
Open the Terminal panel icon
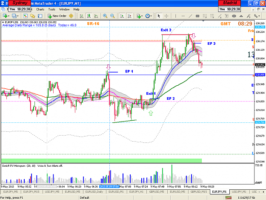point(40,16)
